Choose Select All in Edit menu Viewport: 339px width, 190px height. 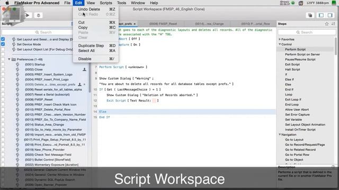point(96,51)
